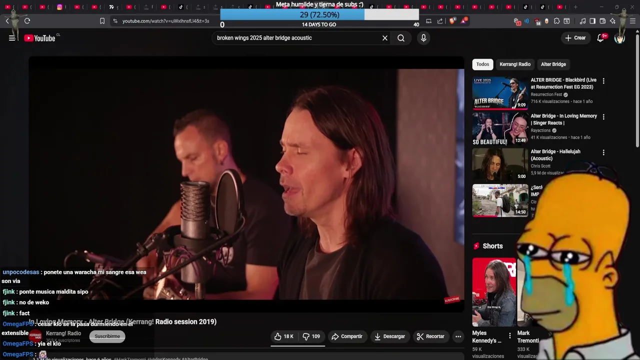Image resolution: width=640 pixels, height=360 pixels.
Task: Open a new browser tab
Action: pyautogui.click(x=575, y=7)
